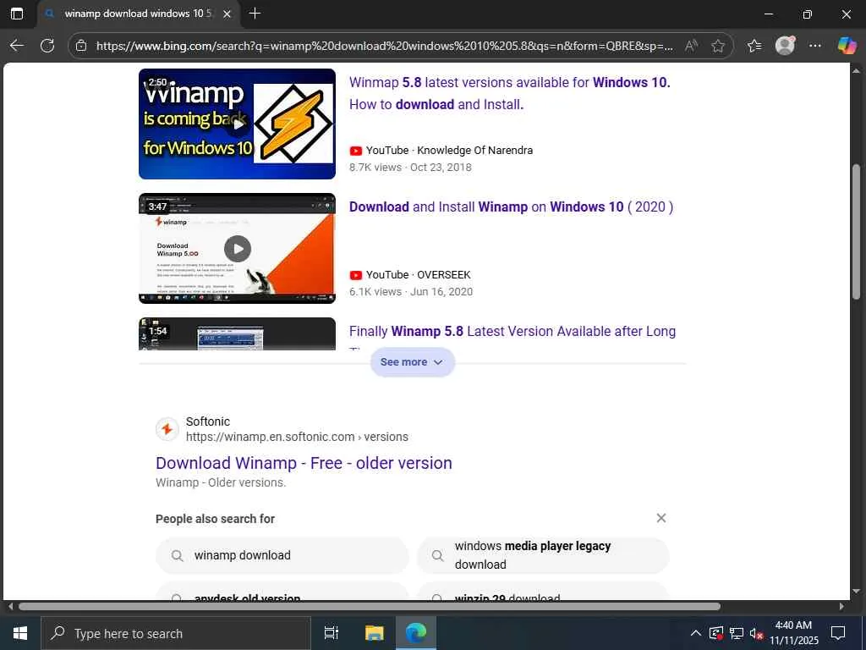Open the Favorites list icon
The height and width of the screenshot is (650, 866).
(754, 46)
